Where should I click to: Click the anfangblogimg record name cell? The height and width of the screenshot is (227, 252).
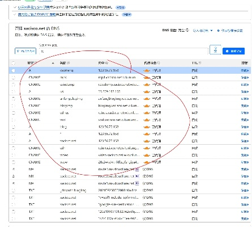71,99
